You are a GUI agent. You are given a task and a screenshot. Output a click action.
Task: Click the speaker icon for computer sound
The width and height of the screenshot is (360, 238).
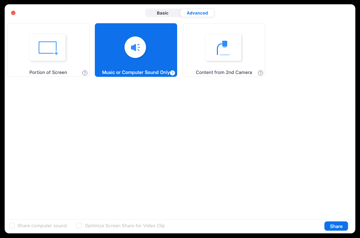(x=135, y=47)
